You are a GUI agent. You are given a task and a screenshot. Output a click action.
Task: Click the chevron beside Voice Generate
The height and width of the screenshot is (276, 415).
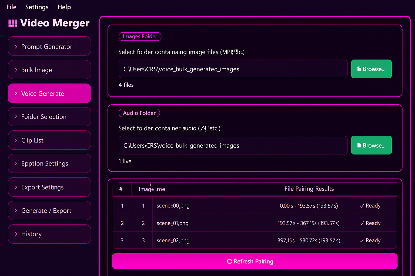[16, 93]
